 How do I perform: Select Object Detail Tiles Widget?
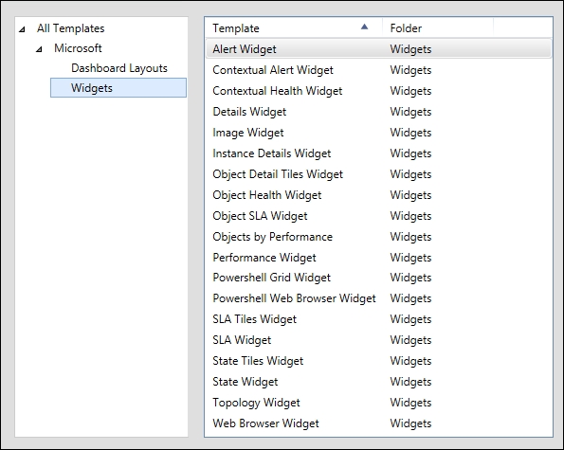[378, 174]
